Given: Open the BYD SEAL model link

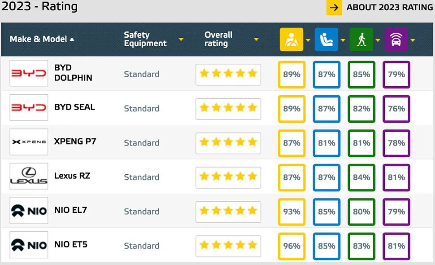Looking at the screenshot, I should 74,107.
